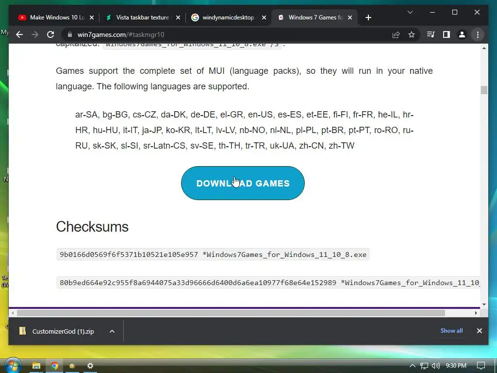The image size is (497, 373).
Task: Click the supported languages list text
Action: tap(244, 130)
